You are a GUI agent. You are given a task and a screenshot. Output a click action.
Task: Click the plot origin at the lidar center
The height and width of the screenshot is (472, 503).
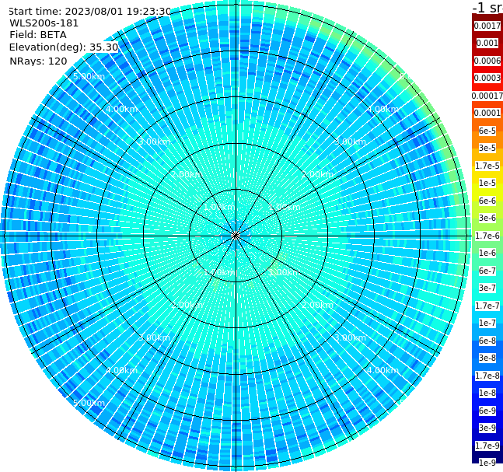coord(236,236)
